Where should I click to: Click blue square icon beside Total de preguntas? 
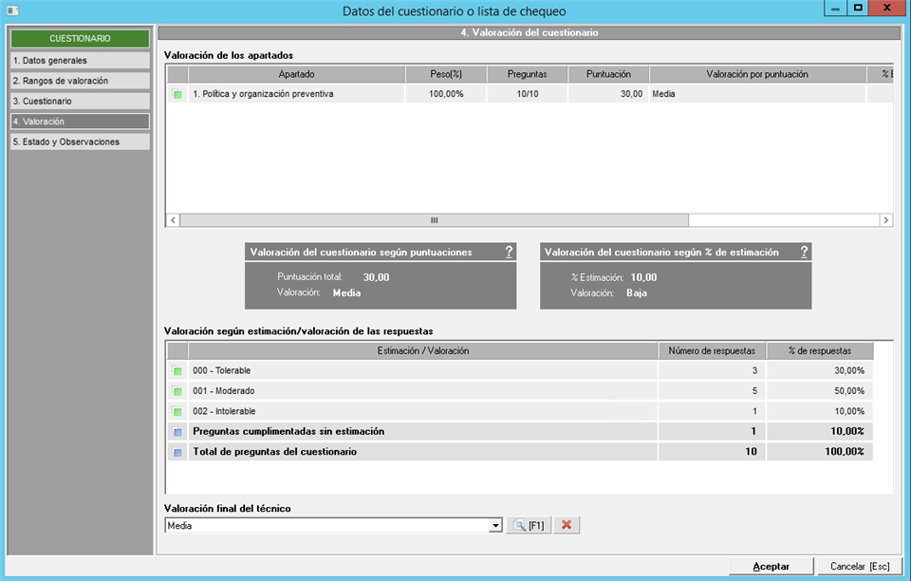(x=177, y=452)
